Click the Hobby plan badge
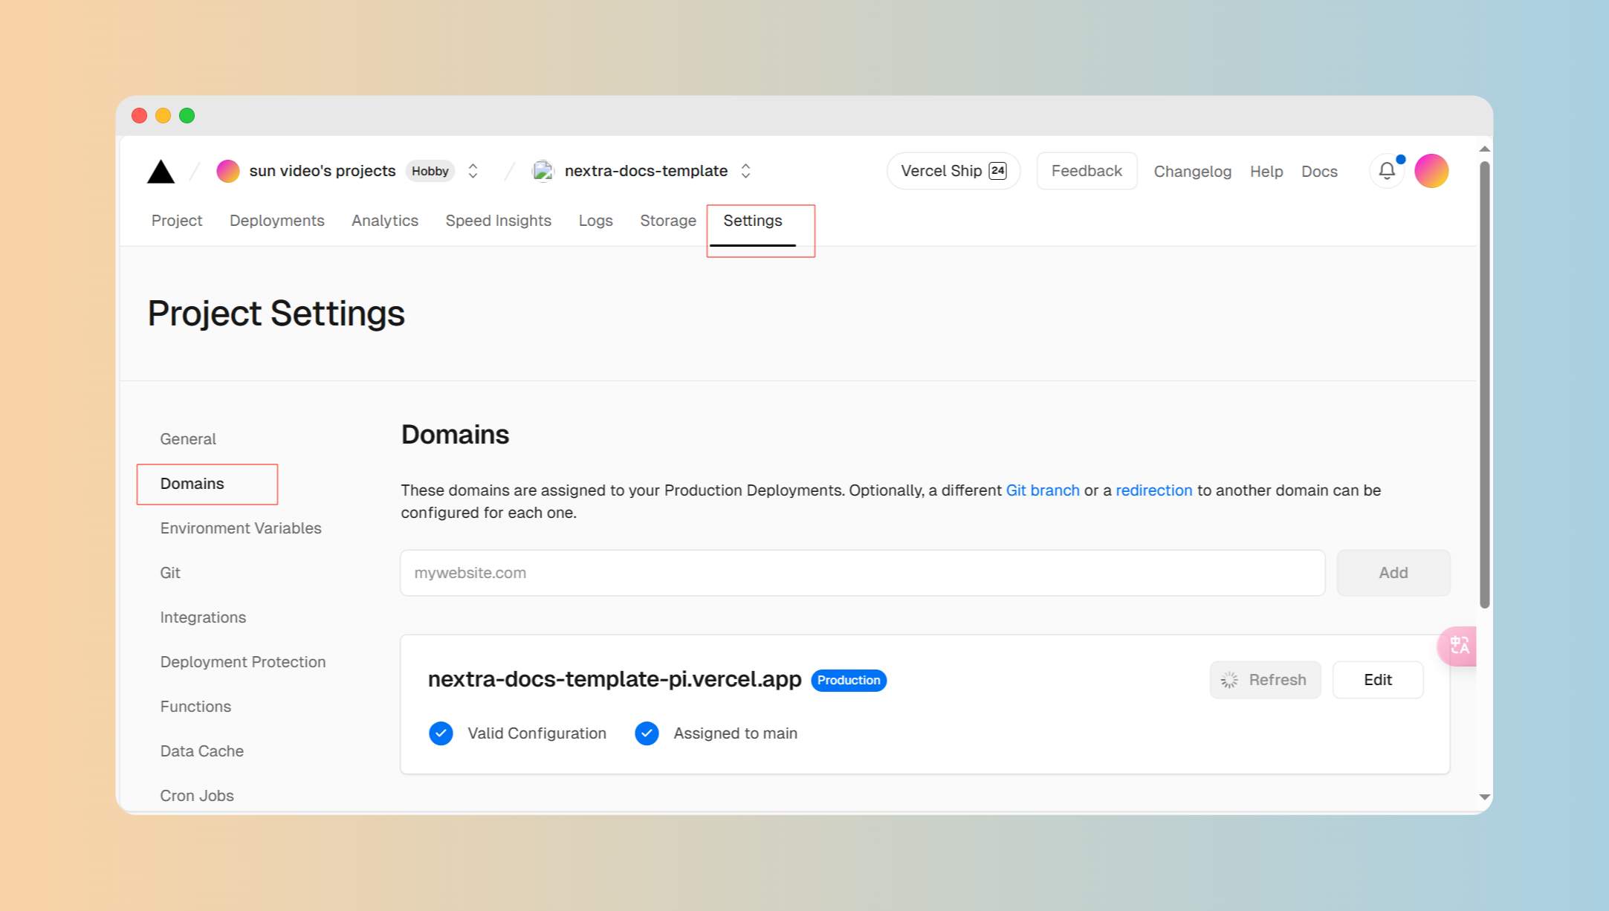1609x911 pixels. click(430, 171)
